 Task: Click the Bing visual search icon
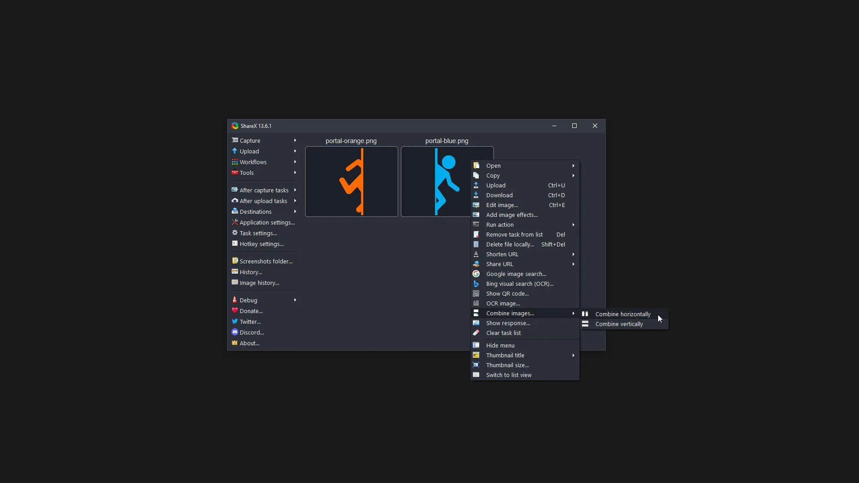(x=476, y=284)
